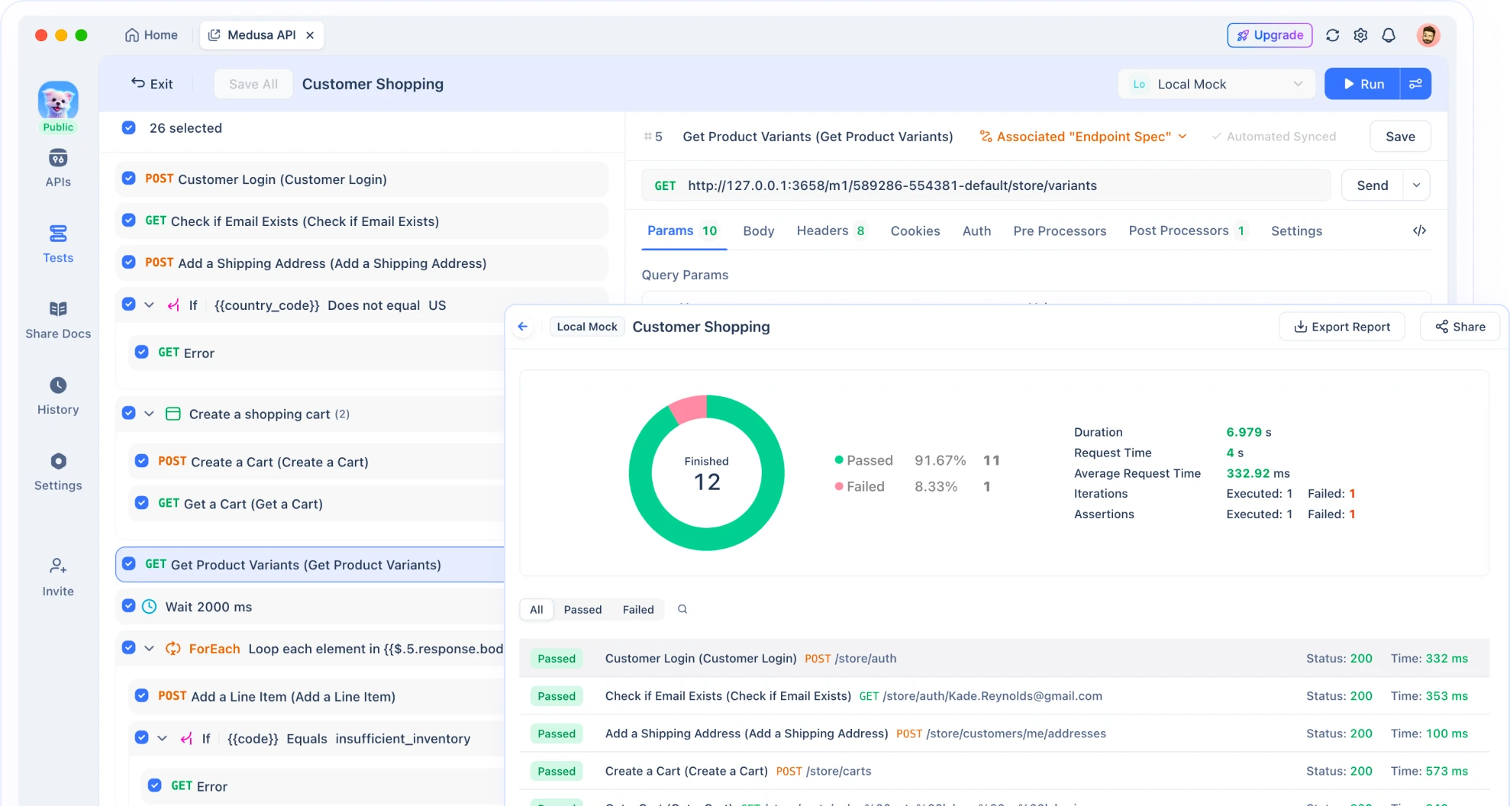The height and width of the screenshot is (806, 1510).
Task: Click the refresh sync icon
Action: pos(1332,35)
